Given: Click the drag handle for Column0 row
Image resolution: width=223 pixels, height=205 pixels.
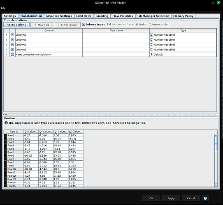Looking at the screenshot, I should coord(7,35).
